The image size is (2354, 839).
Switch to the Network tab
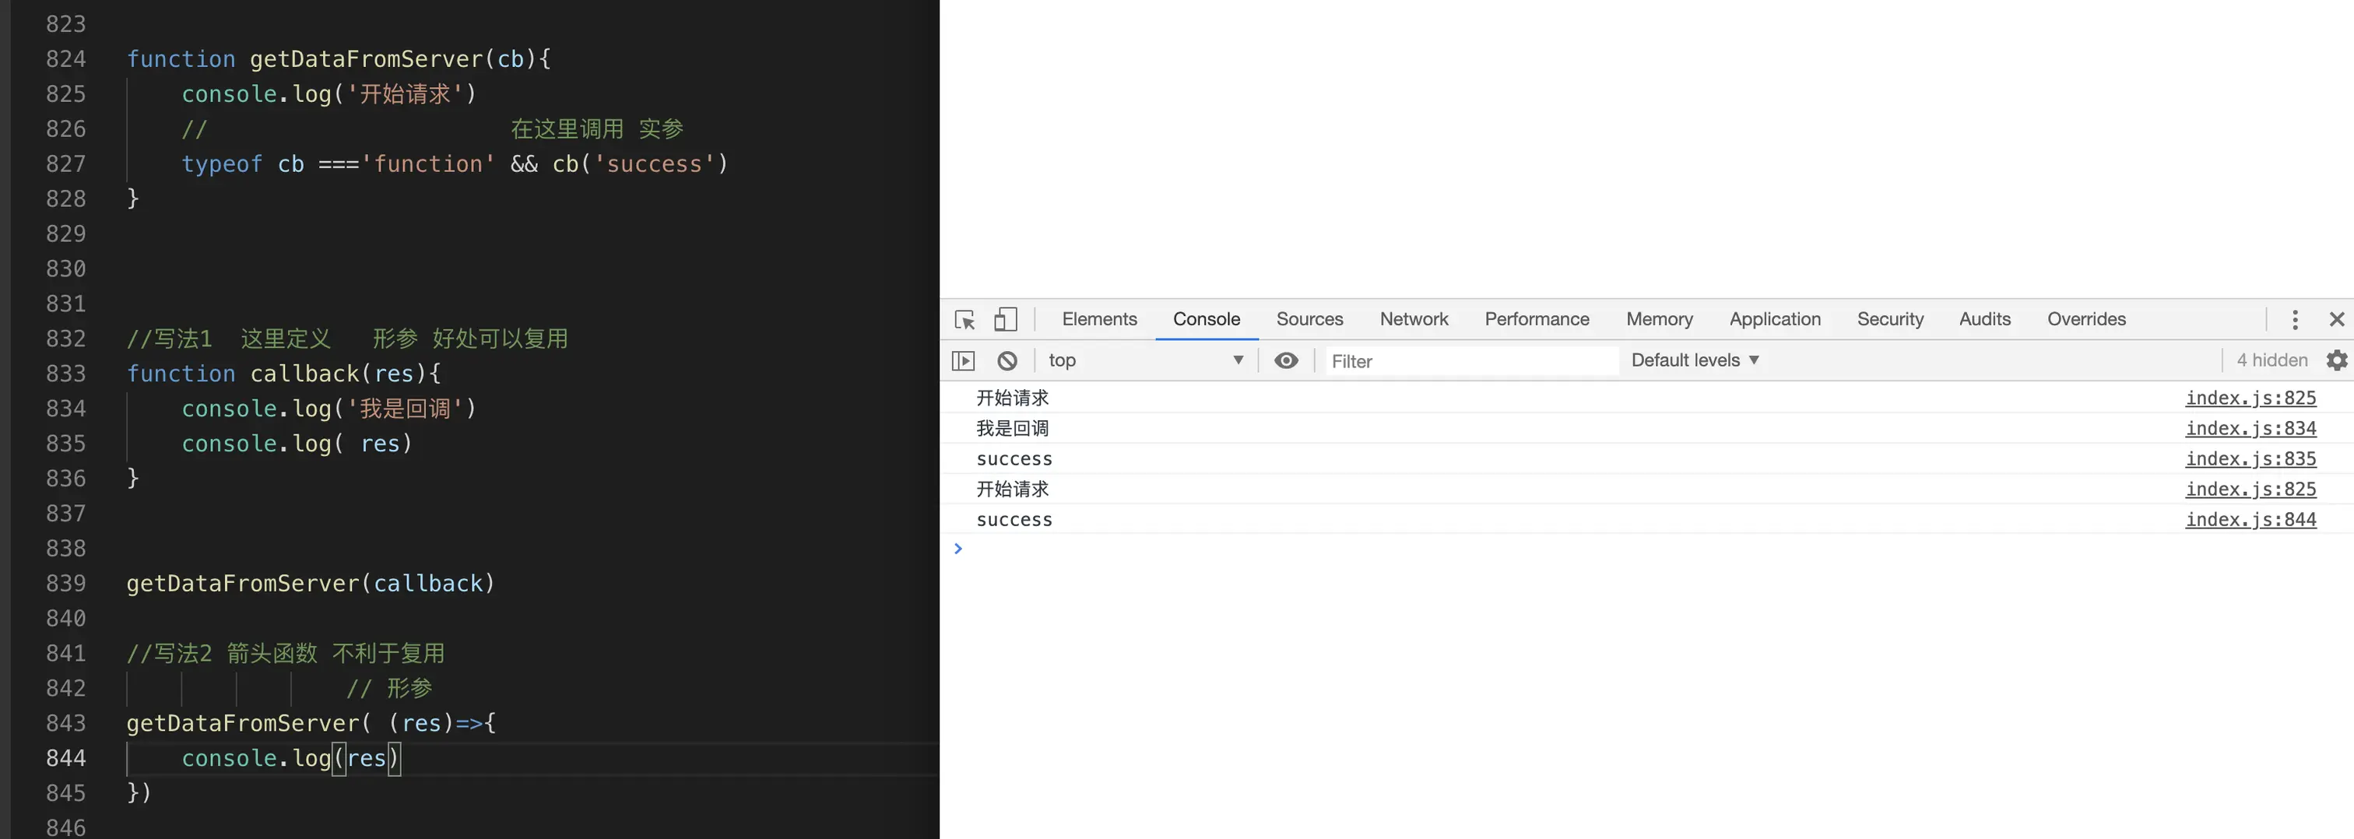pyautogui.click(x=1414, y=319)
